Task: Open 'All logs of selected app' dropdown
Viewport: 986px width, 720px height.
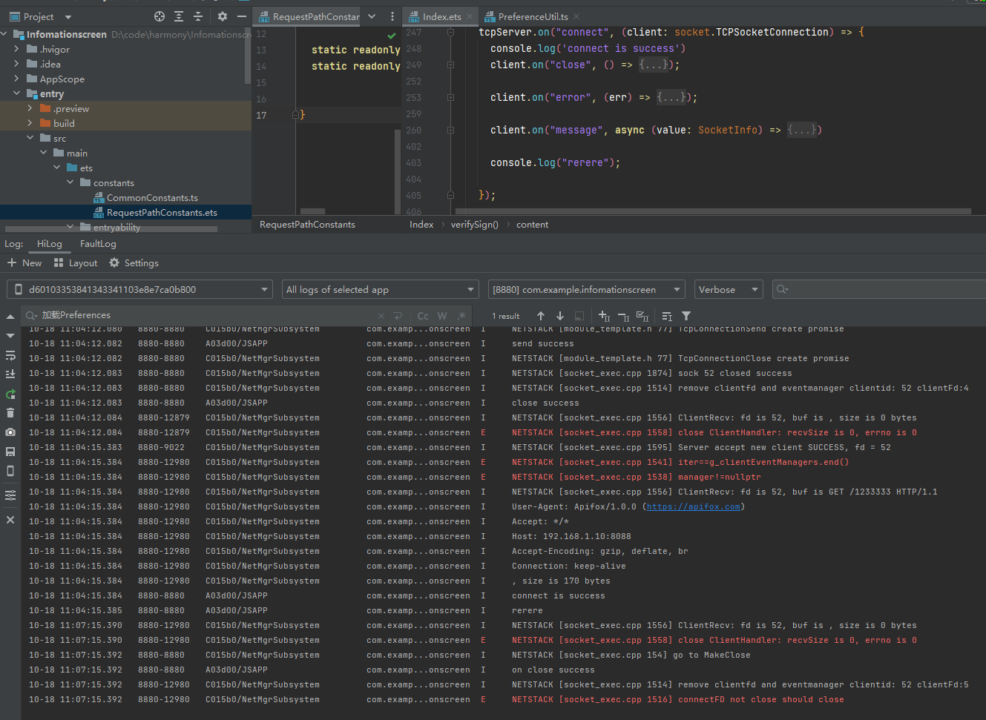Action: [x=380, y=289]
